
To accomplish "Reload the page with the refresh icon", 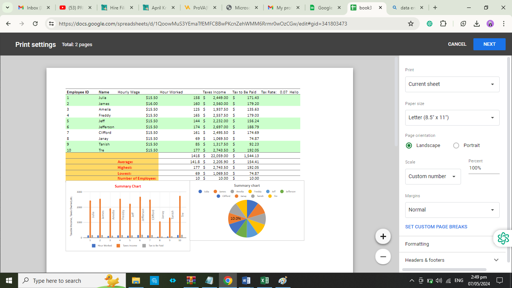I will coord(35,24).
